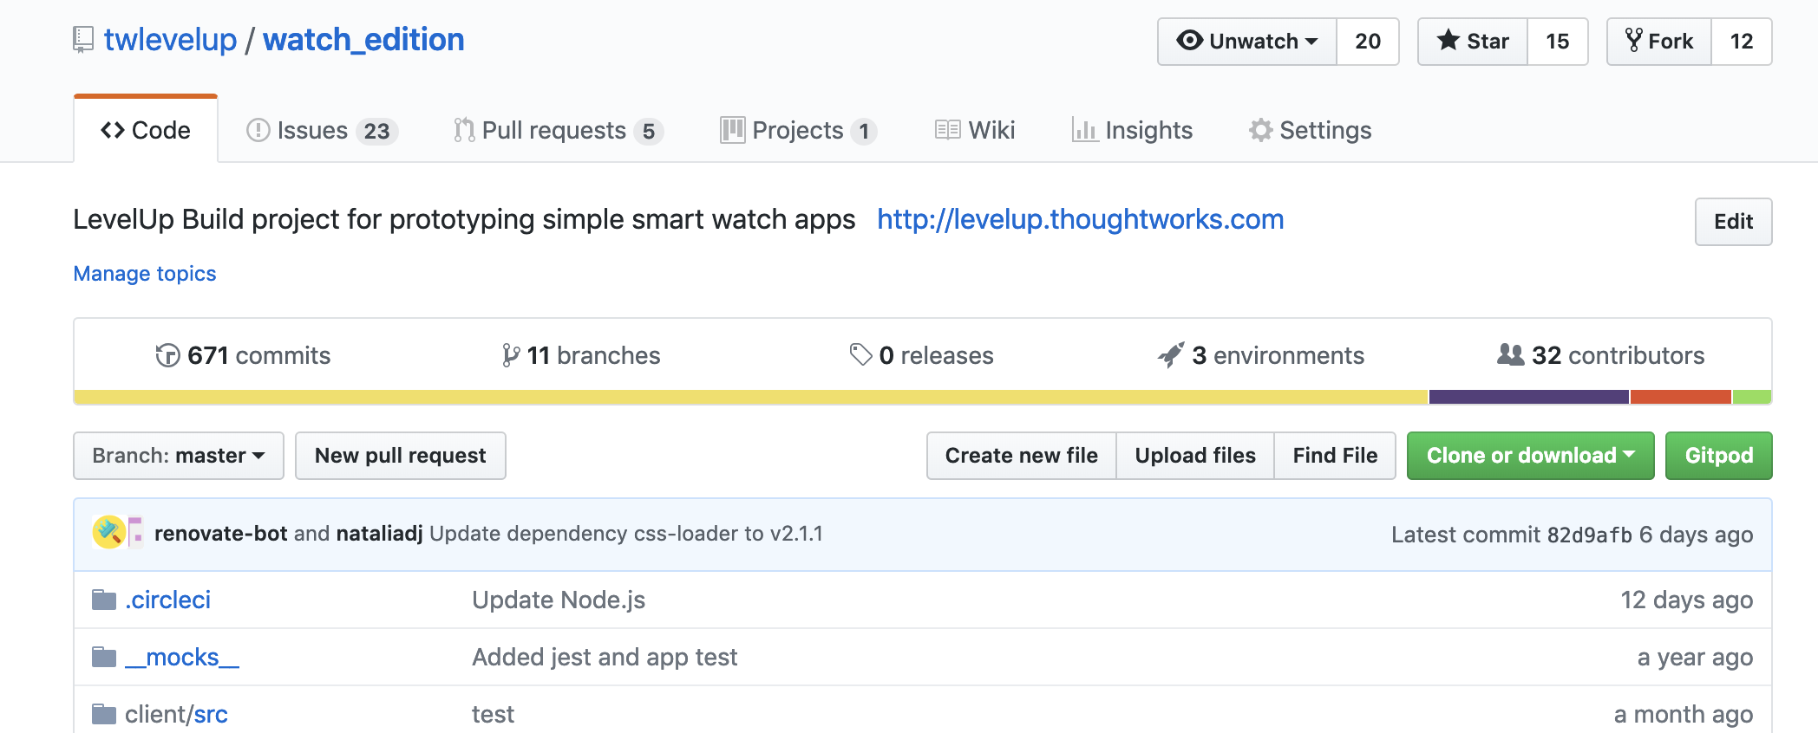Open the .circleci folder icon
This screenshot has height=733, width=1818.
tap(104, 600)
